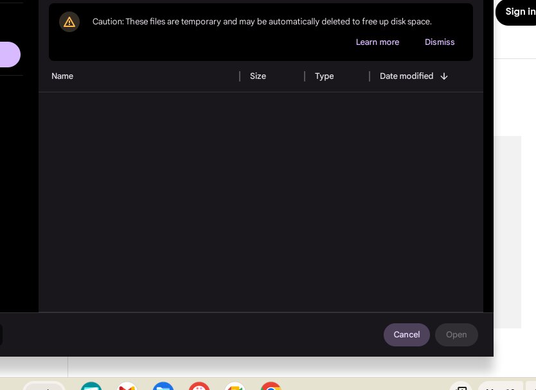Open Chrome from the shelf

pyautogui.click(x=271, y=386)
